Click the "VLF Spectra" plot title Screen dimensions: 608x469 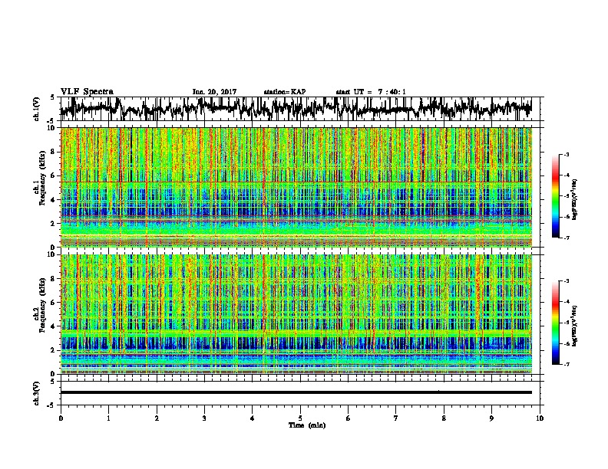click(87, 92)
